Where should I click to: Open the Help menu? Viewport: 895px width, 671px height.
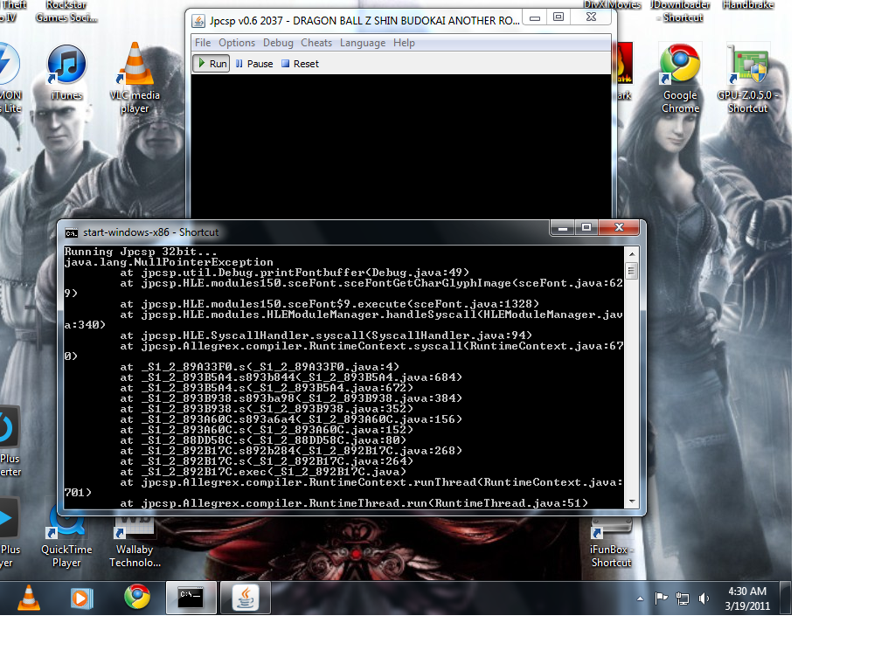404,43
